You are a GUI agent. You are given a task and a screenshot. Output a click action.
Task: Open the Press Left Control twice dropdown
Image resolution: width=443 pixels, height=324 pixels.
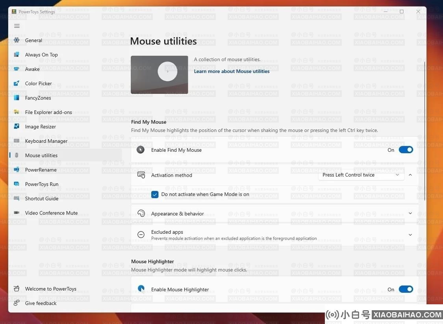361,175
